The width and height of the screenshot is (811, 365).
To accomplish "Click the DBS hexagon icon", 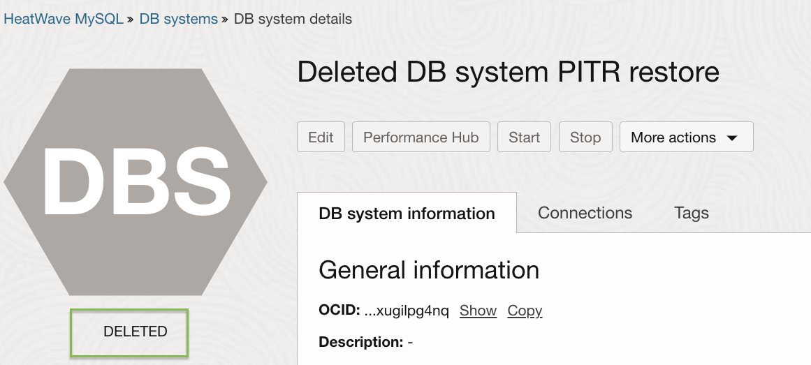I will (x=136, y=182).
